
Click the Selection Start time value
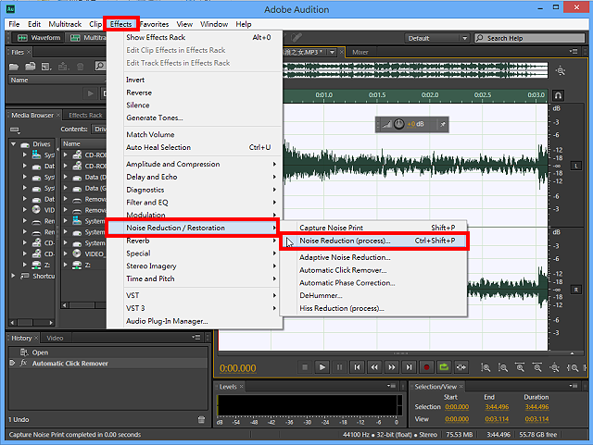click(457, 407)
